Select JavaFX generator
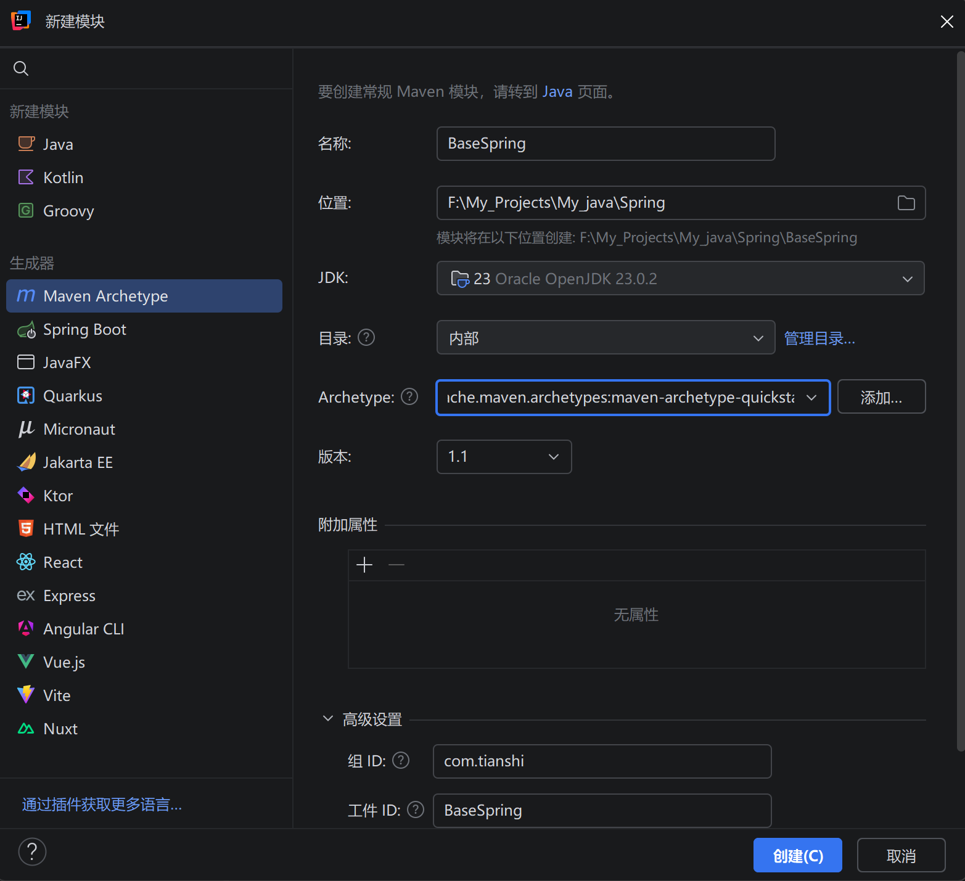Image resolution: width=965 pixels, height=881 pixels. (x=144, y=363)
